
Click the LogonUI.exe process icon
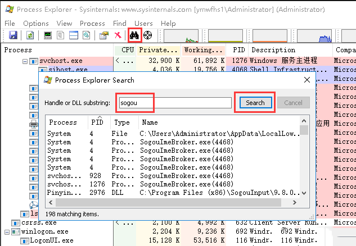[x=25, y=241]
